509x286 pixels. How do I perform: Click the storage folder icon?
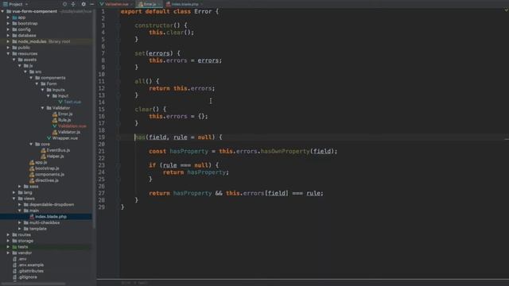coord(14,241)
